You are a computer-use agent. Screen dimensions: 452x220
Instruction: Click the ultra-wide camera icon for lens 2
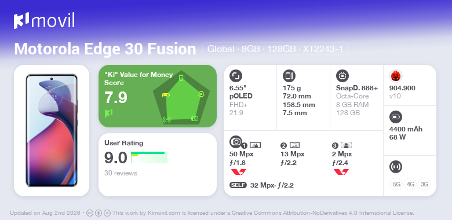294,145
